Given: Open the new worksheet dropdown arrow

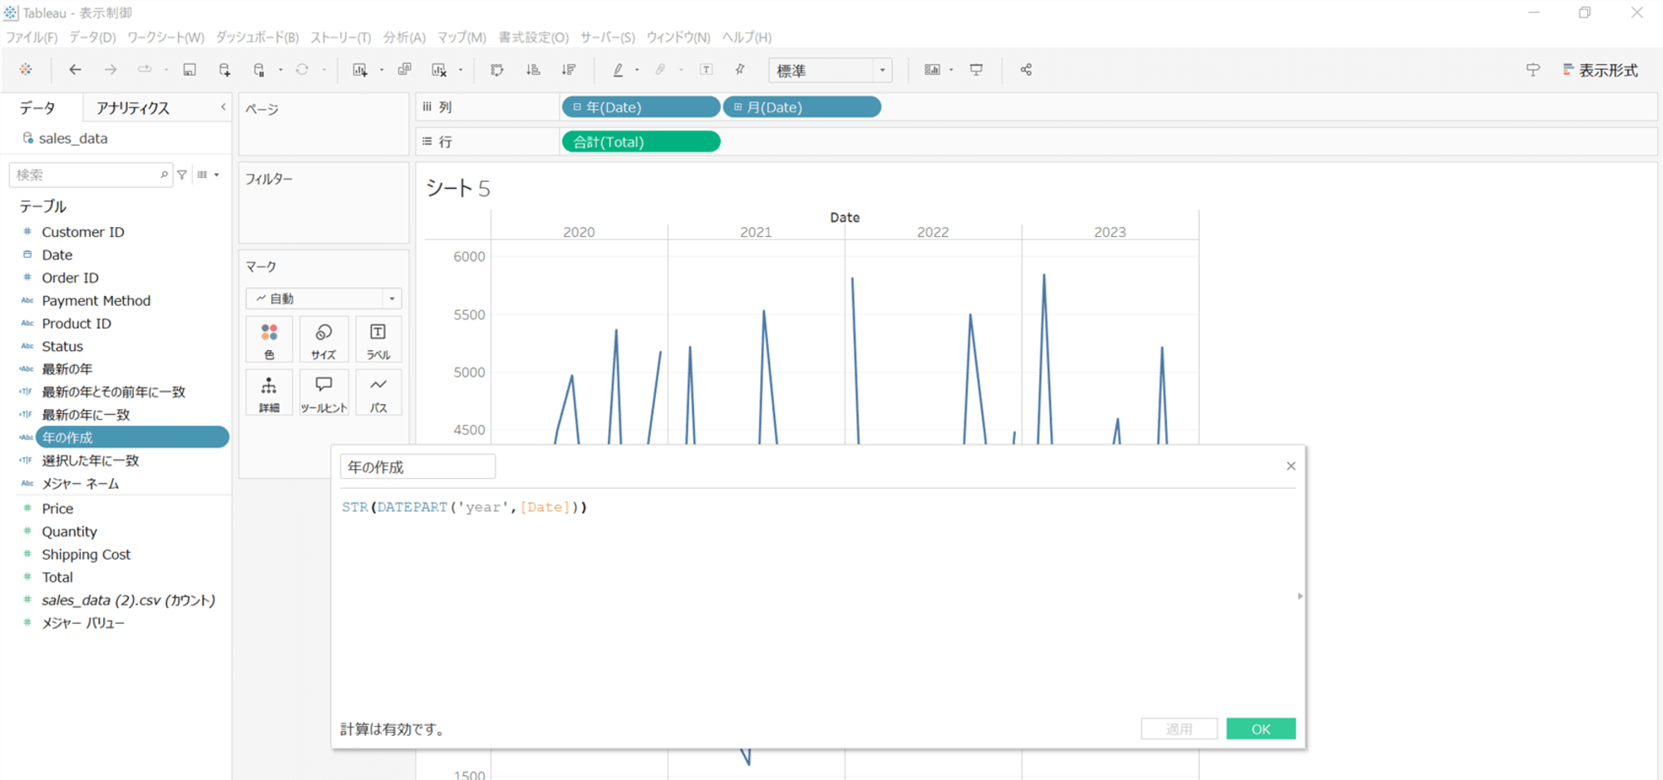Looking at the screenshot, I should click(x=381, y=70).
